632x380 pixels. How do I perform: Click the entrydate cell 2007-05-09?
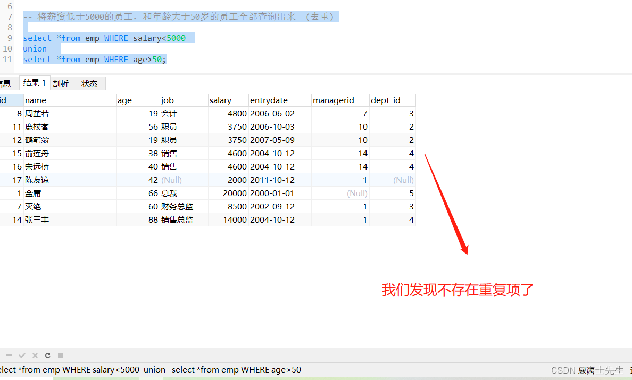(280, 140)
